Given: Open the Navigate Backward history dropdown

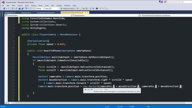Looking at the screenshot, I should (x=6, y=9).
